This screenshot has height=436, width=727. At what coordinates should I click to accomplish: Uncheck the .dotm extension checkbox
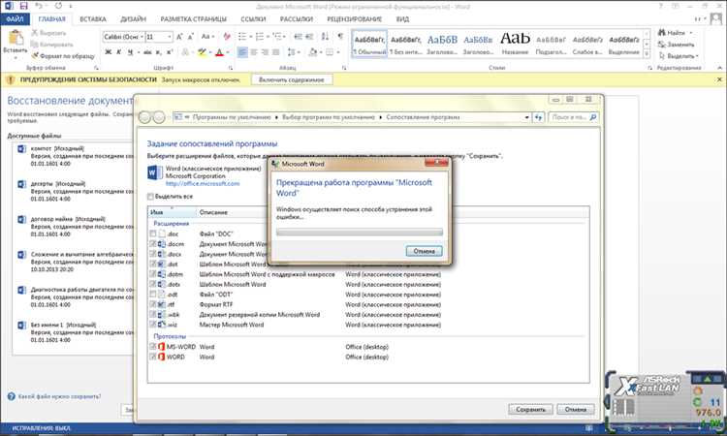point(153,274)
